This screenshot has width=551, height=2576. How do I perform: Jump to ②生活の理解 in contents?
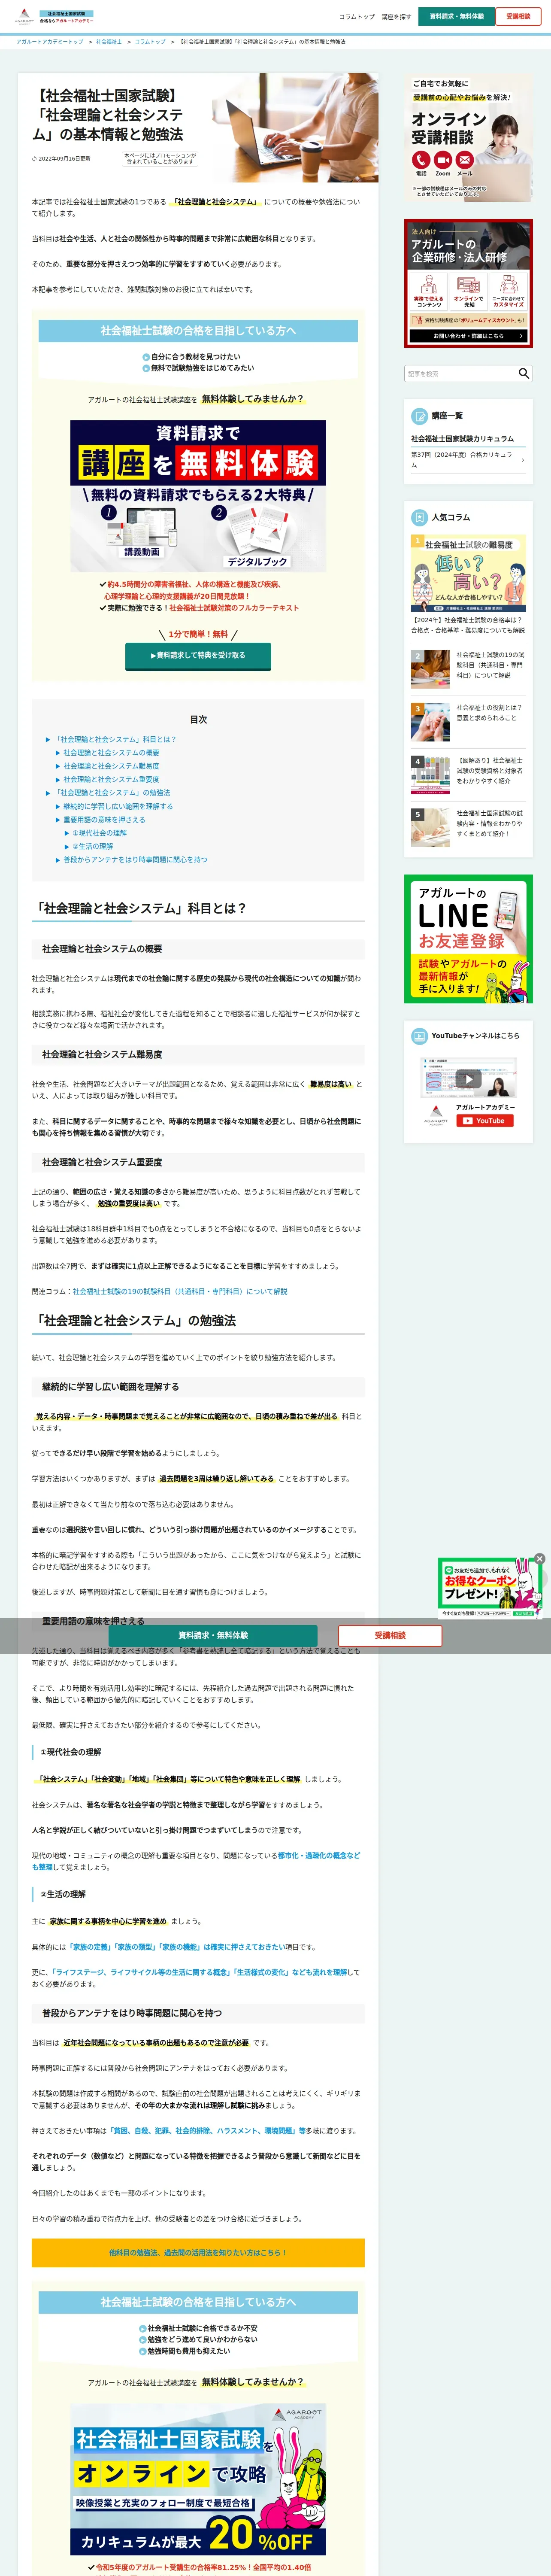coord(92,846)
